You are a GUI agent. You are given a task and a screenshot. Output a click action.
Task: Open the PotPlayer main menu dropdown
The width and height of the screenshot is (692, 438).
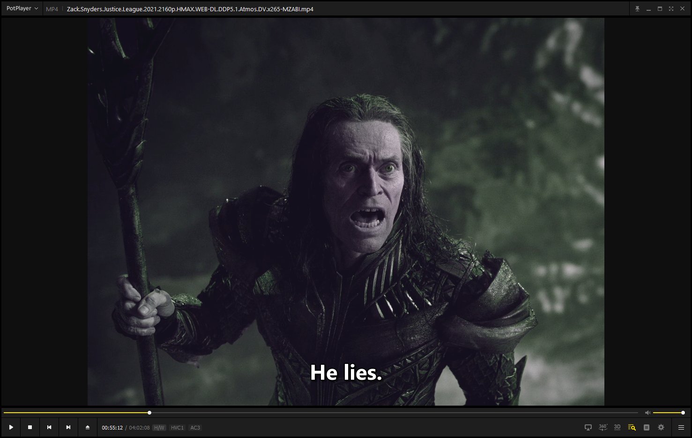(x=22, y=8)
